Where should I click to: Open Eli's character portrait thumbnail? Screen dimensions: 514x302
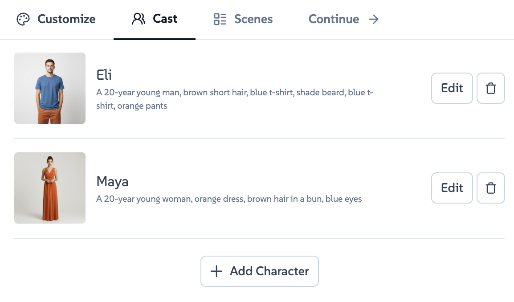(x=50, y=88)
